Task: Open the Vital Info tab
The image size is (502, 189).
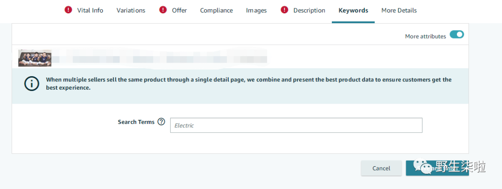Action: pos(90,10)
